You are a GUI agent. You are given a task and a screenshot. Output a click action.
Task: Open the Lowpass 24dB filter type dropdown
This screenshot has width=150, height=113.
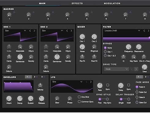pyautogui.click(x=139, y=30)
